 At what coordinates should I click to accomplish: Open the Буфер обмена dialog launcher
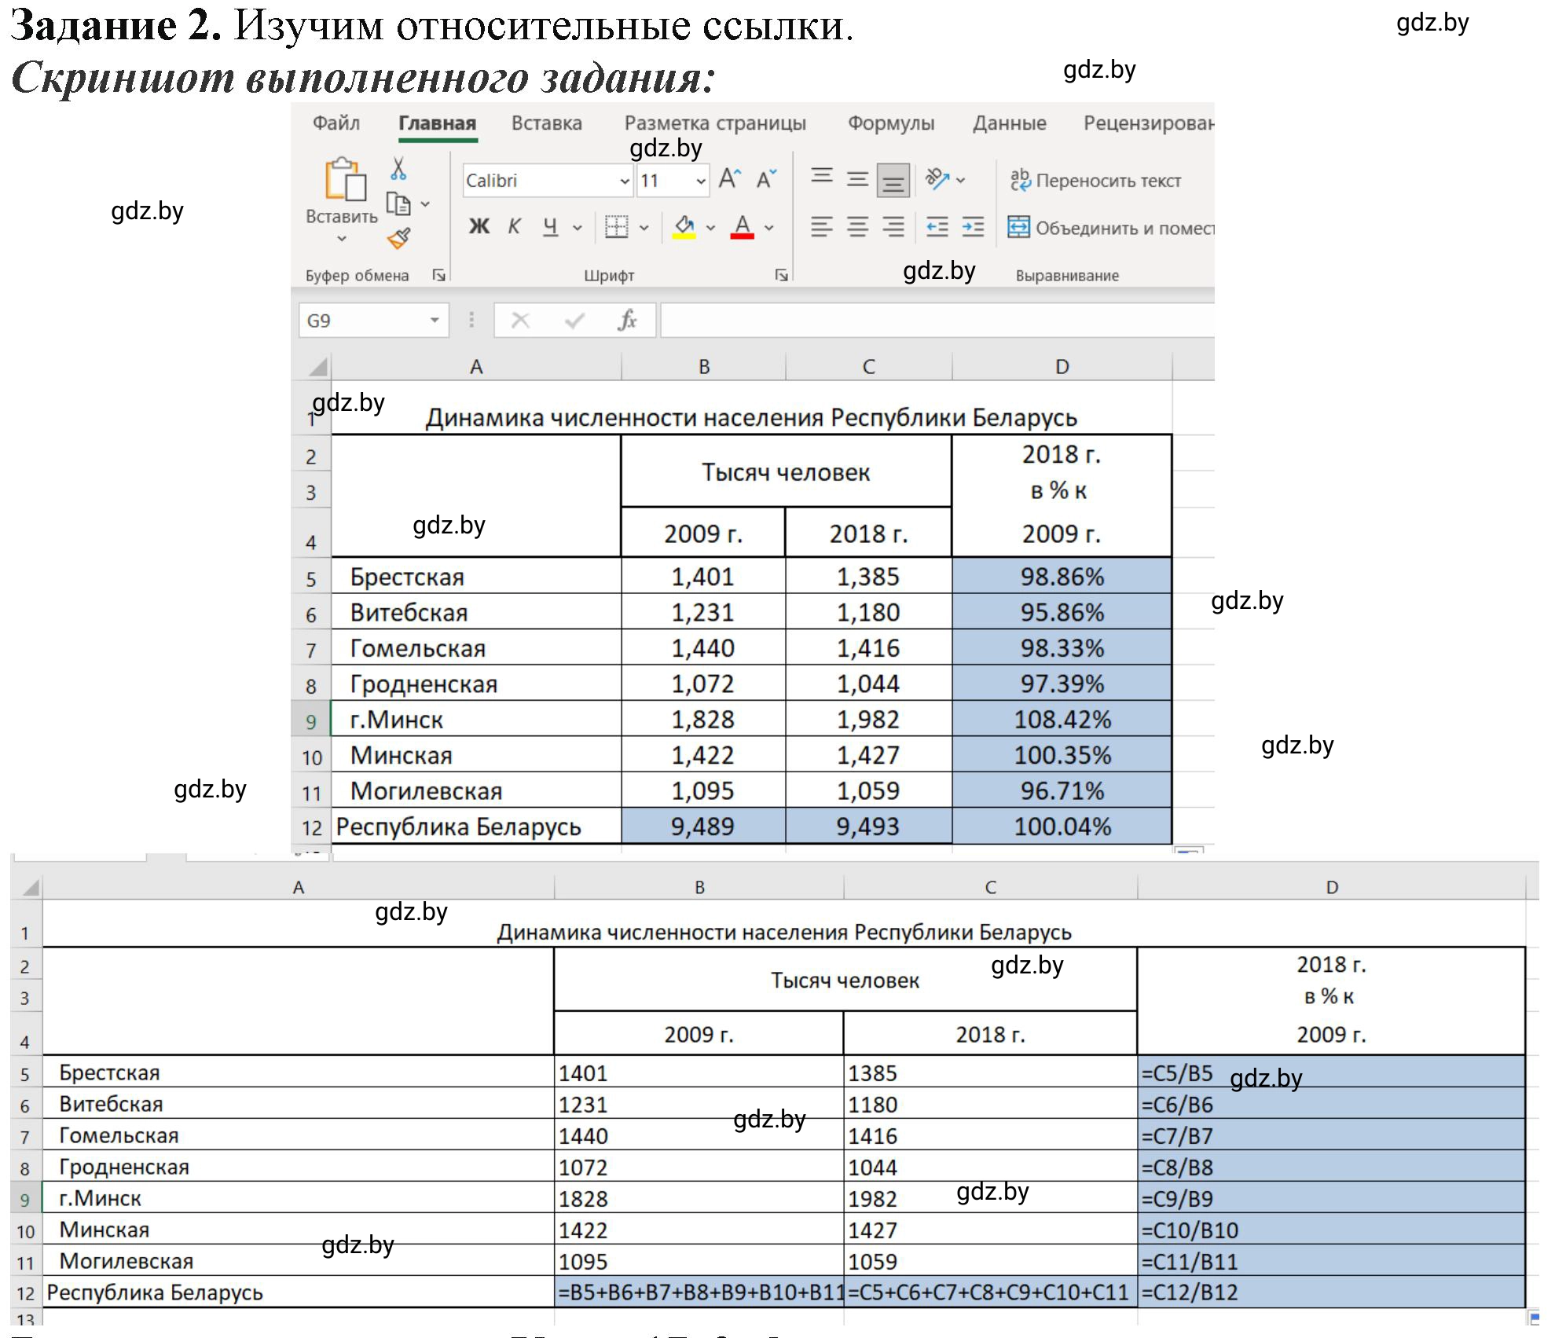pyautogui.click(x=439, y=275)
